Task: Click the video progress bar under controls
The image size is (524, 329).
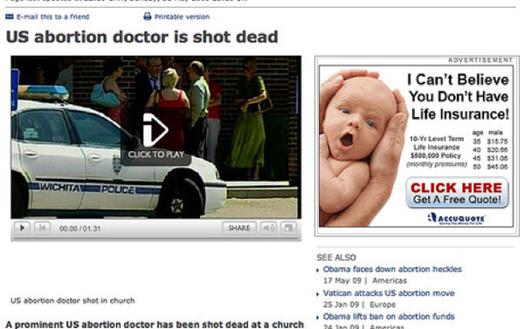Action: point(156,239)
